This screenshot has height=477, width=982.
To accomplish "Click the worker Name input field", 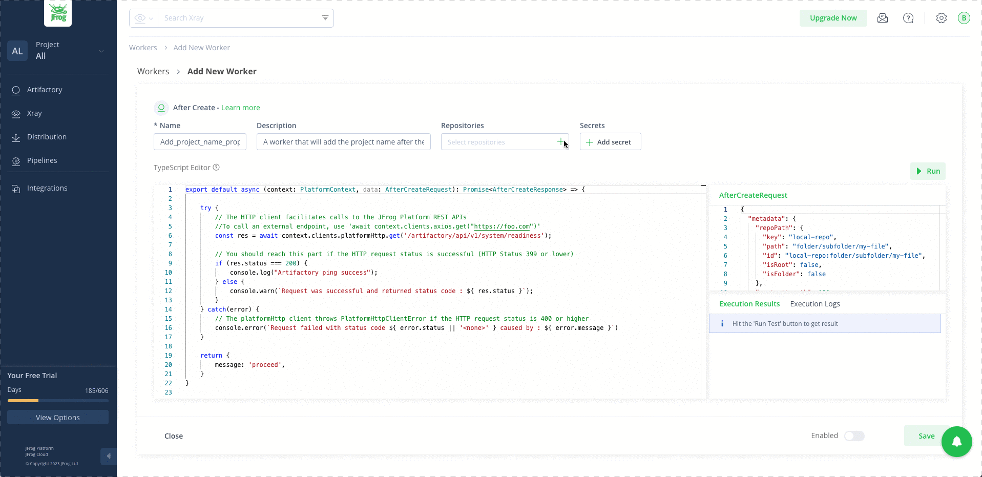I will click(200, 142).
